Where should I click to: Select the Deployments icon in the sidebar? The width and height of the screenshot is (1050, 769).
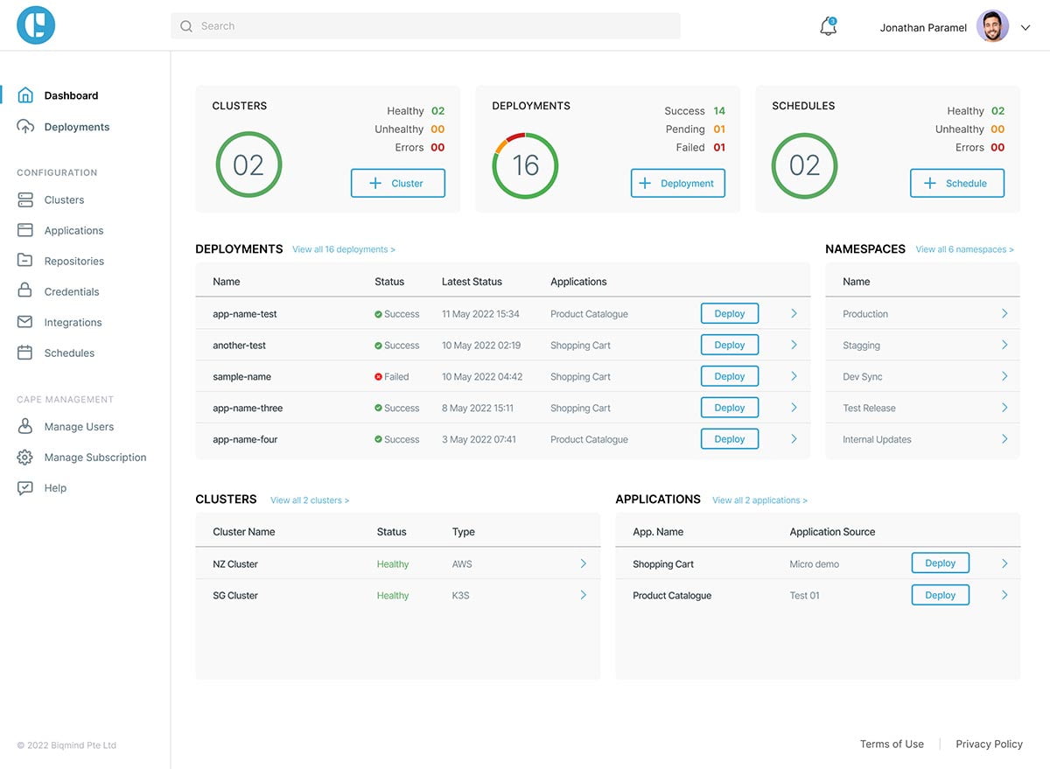26,126
